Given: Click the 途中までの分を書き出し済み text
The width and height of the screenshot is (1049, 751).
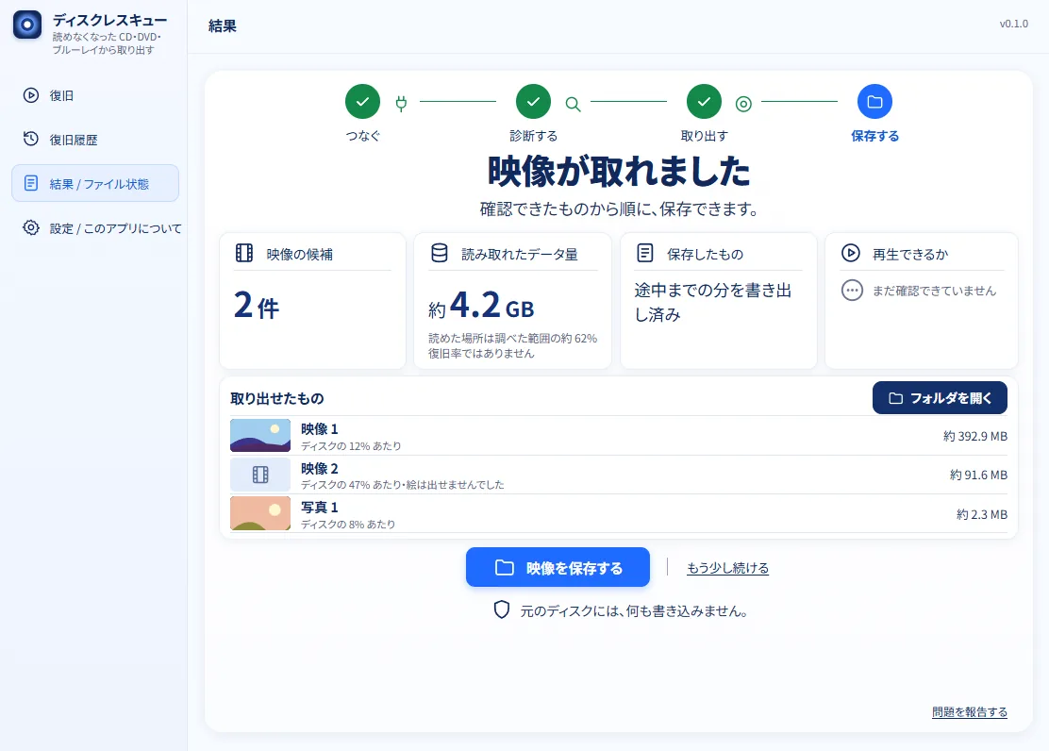Looking at the screenshot, I should click(712, 302).
